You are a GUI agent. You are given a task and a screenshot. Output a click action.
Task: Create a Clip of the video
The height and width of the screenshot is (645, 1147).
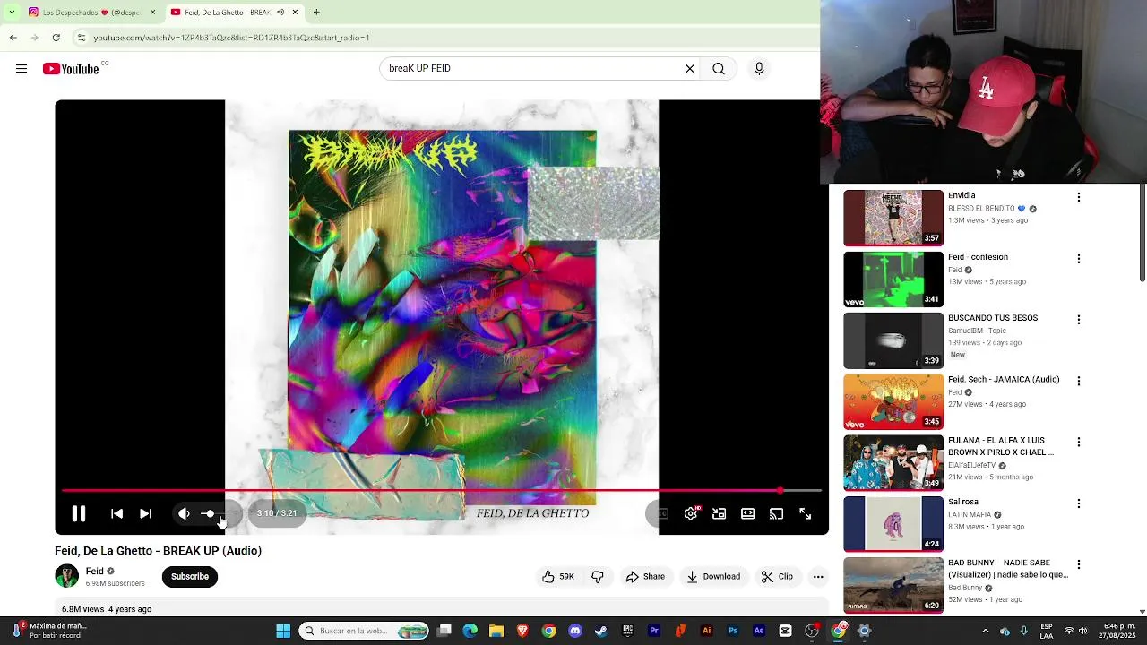[777, 577]
